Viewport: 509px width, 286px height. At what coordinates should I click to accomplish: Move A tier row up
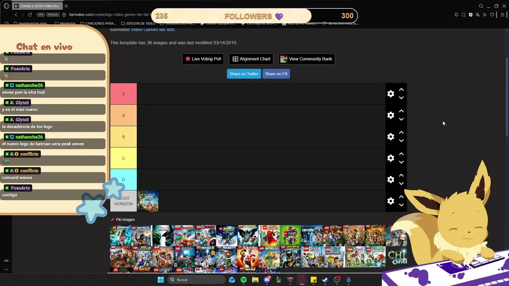pyautogui.click(x=401, y=111)
